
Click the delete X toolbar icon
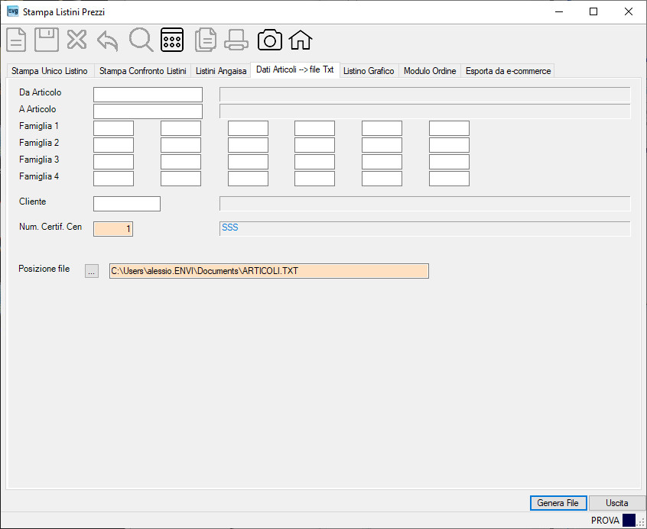click(x=76, y=40)
